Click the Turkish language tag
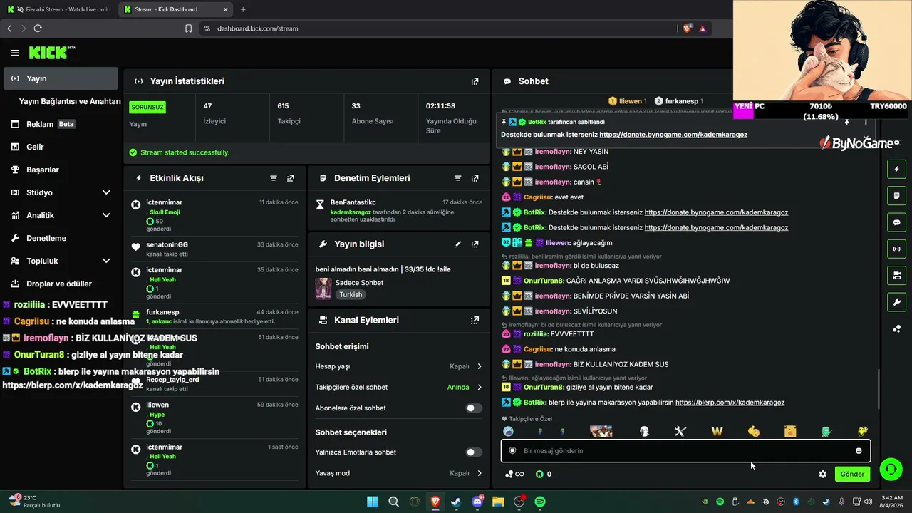912x513 pixels. pos(351,294)
